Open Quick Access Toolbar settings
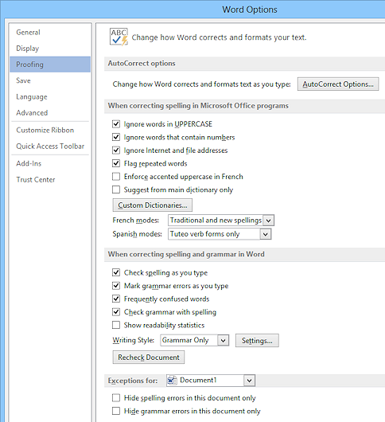This screenshot has height=422, width=385. pyautogui.click(x=50, y=147)
